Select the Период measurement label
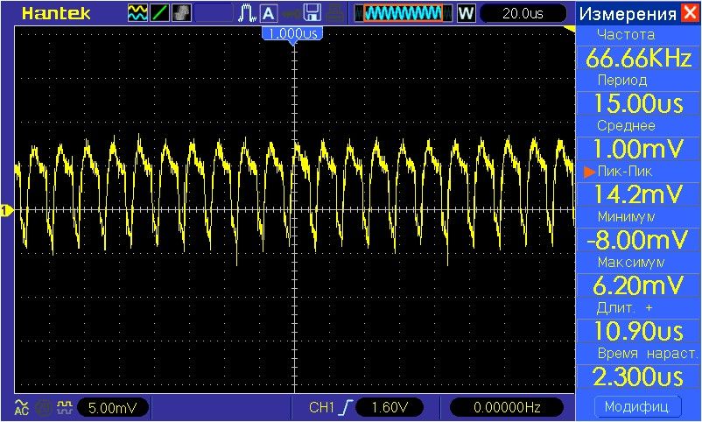Image resolution: width=702 pixels, height=422 pixels. (x=622, y=81)
